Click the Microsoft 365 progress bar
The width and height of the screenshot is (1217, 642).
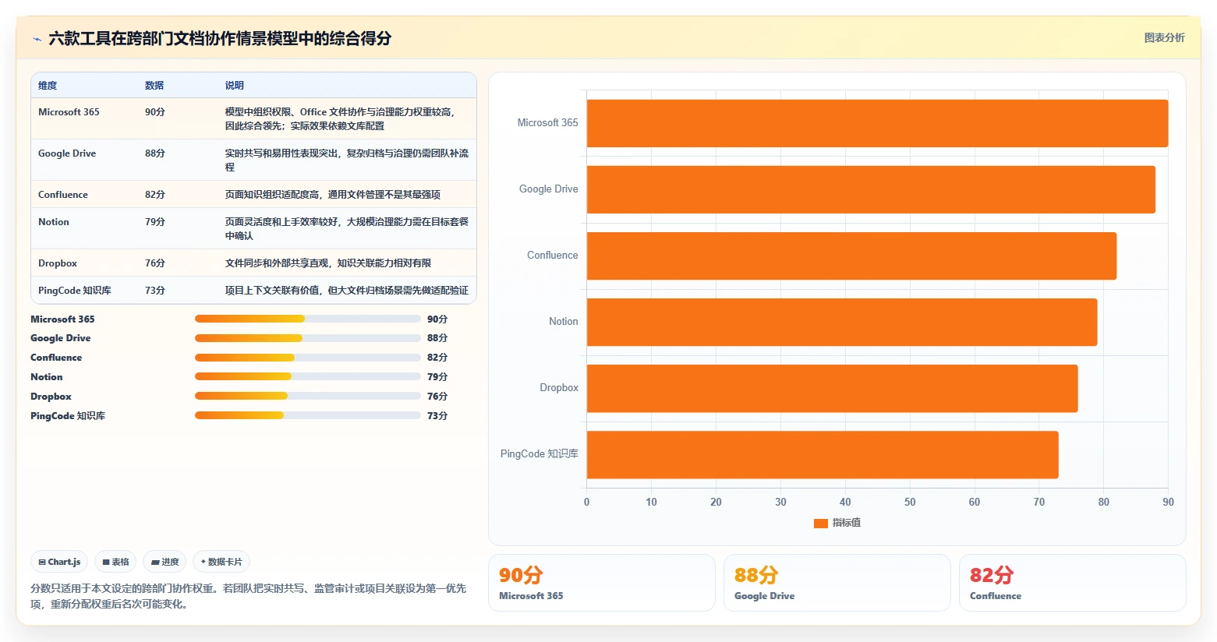(307, 319)
